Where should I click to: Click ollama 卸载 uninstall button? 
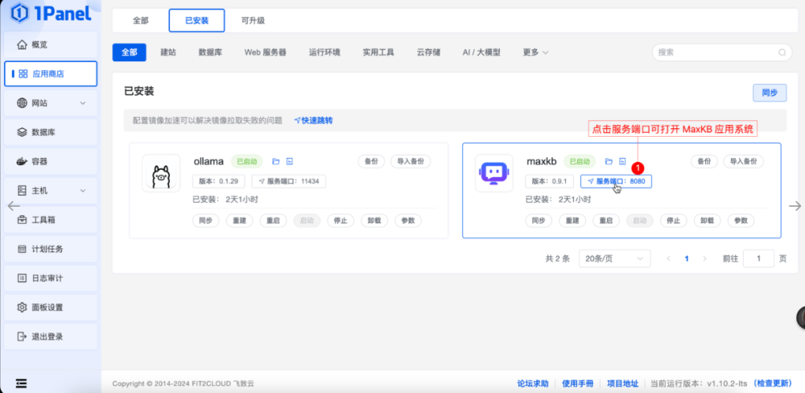tap(374, 221)
